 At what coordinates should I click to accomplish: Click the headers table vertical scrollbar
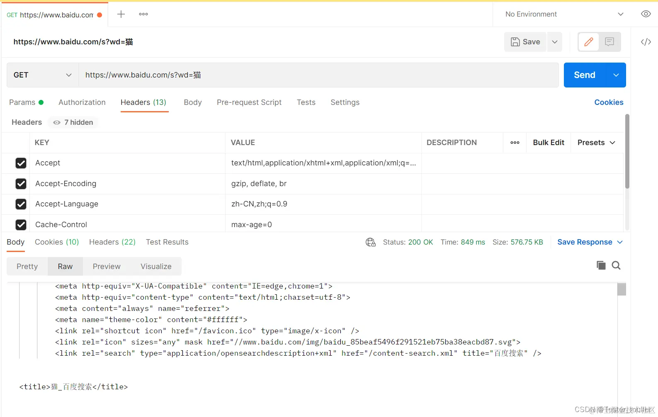[x=627, y=151]
